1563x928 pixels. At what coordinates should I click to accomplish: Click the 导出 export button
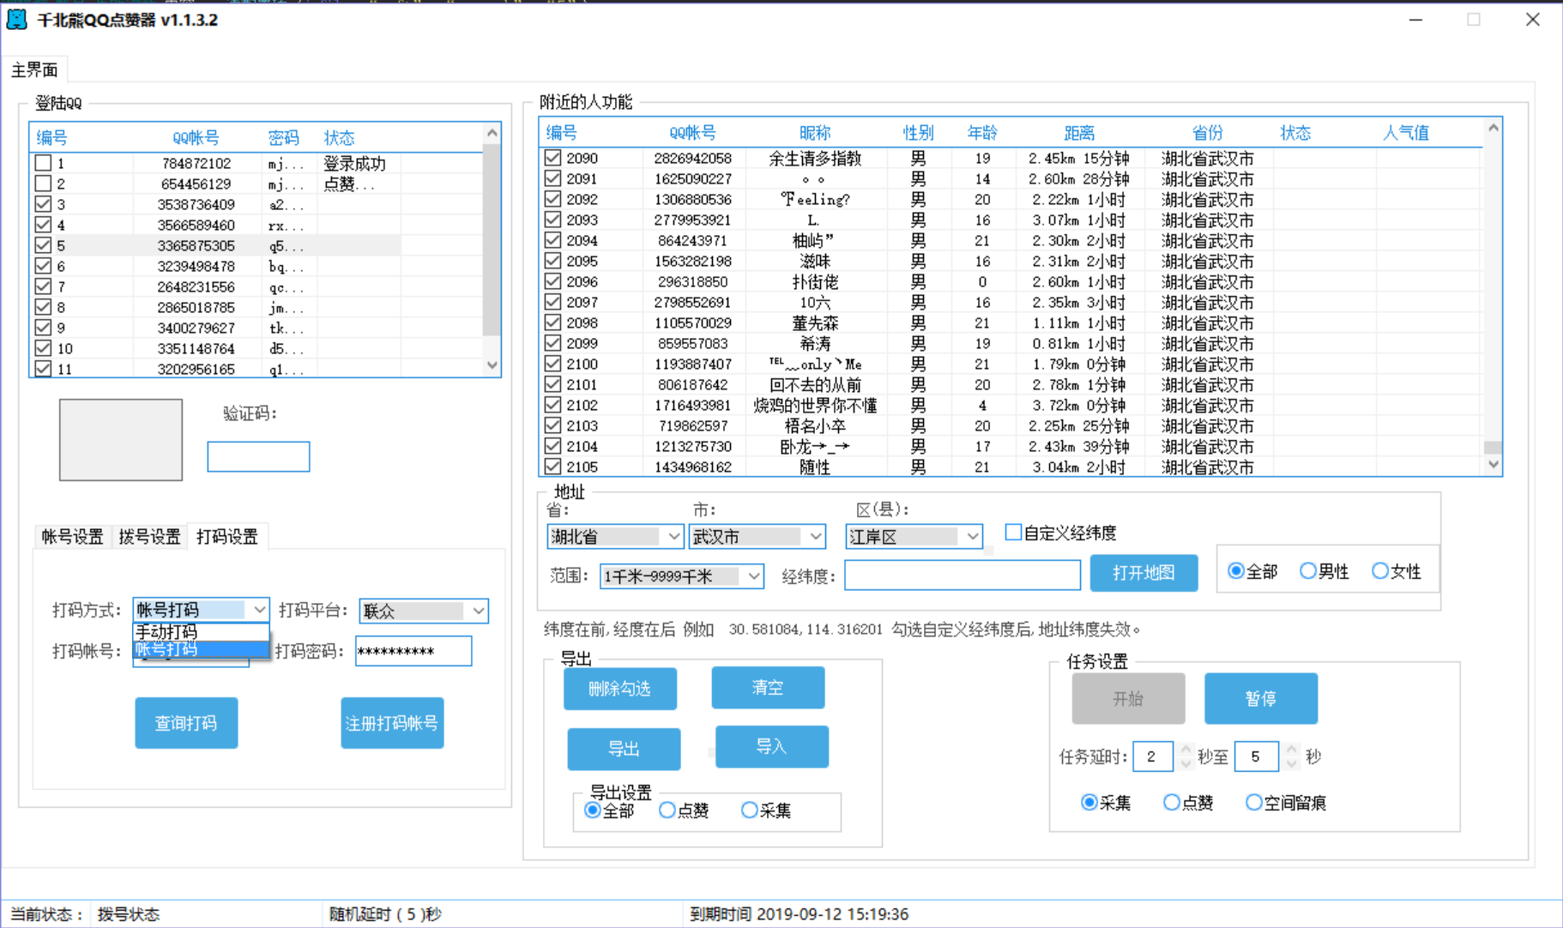(624, 749)
